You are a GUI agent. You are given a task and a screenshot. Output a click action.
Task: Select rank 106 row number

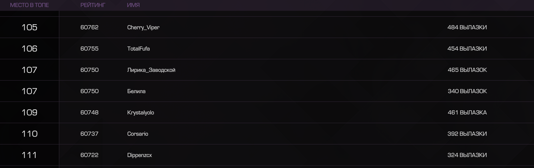coord(29,49)
